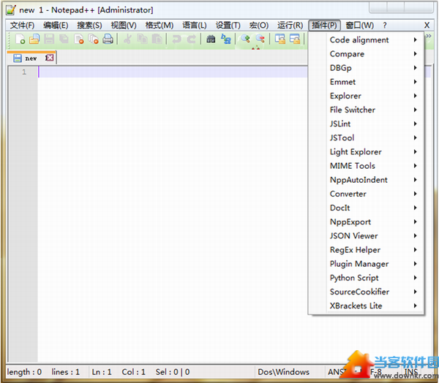
Task: Click the Close file toolbar icon
Action: (x=79, y=39)
